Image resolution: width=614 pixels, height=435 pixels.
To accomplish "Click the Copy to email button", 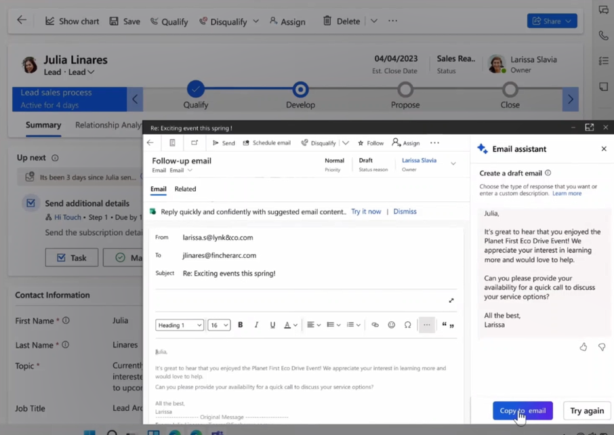I will point(522,411).
